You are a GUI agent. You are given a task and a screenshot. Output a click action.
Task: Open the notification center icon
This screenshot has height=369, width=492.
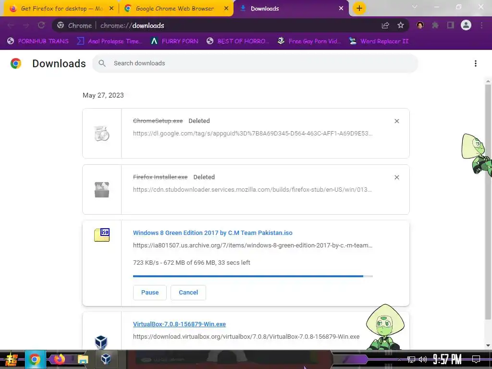[476, 359]
